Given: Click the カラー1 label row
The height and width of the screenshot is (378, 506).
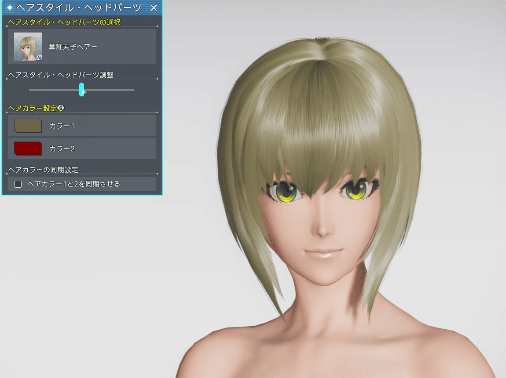Looking at the screenshot, I should tap(82, 126).
